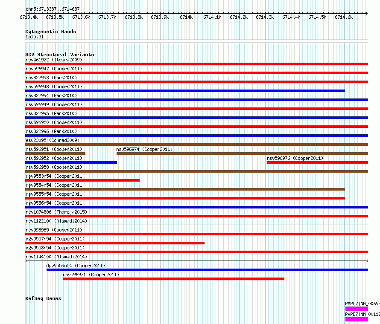Open the nsv596965 (Cooper2011) label
Screen dimensions: 380x324
[54, 230]
